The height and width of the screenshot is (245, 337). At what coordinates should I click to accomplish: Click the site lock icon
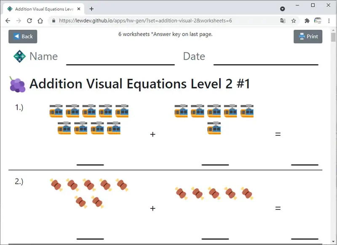click(54, 21)
